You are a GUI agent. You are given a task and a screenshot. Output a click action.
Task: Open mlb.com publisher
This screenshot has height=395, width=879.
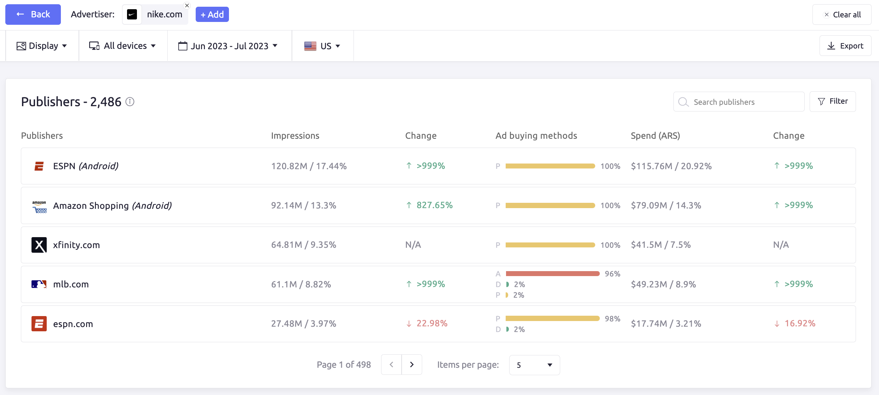pos(438,284)
